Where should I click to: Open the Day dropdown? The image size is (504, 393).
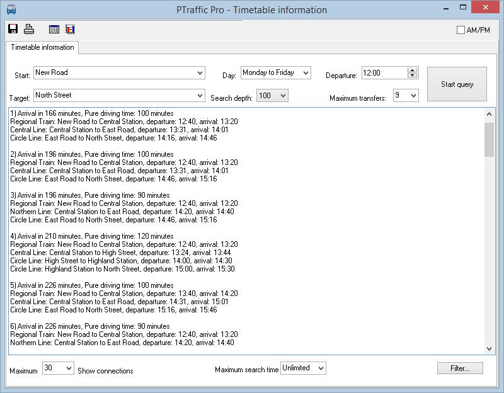(306, 72)
